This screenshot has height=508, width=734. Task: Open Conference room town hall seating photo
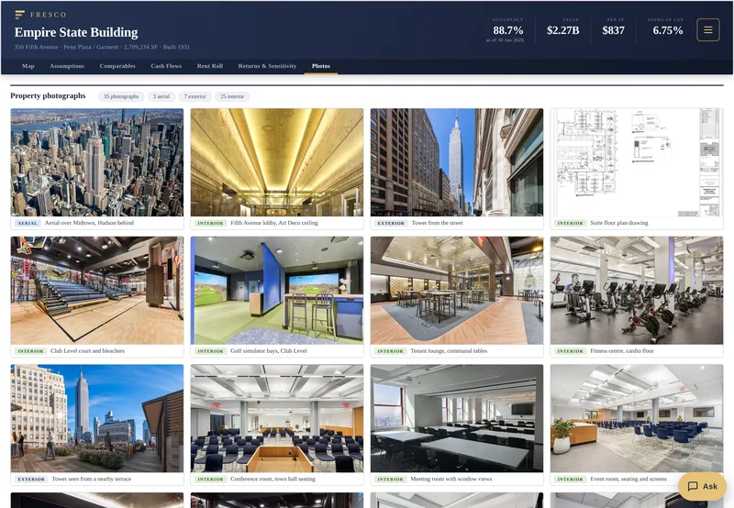point(277,419)
